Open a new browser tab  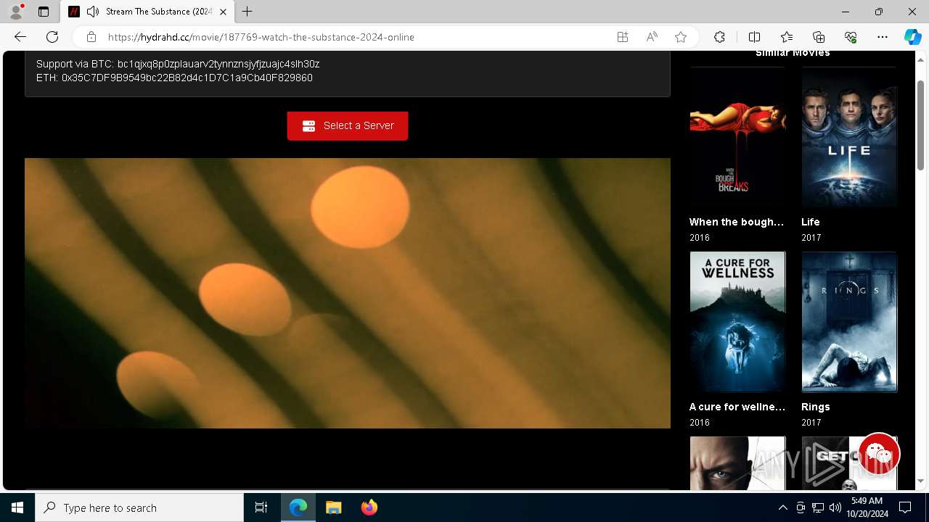[x=247, y=12]
